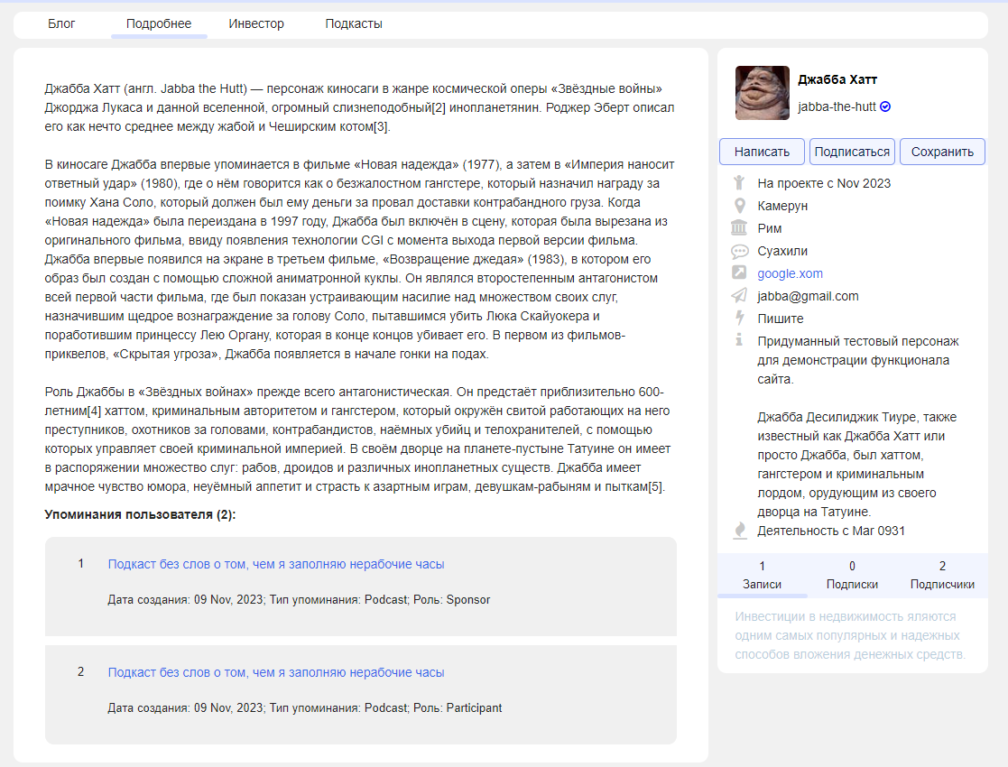Click the location pin icon beside Камерун
The width and height of the screenshot is (1008, 767).
[739, 206]
